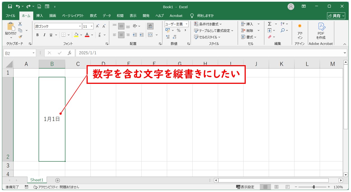Click the 貼り付け paste icon
351x192 pixels.
11,27
